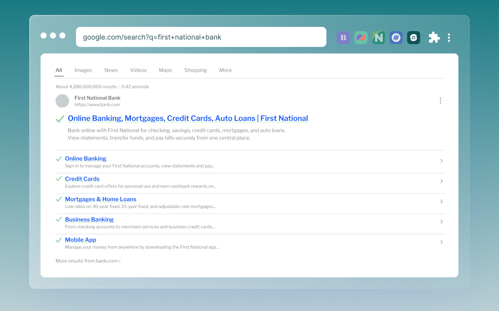This screenshot has width=499, height=311.
Task: Expand the Business Banking row chevron
Action: pyautogui.click(x=442, y=222)
